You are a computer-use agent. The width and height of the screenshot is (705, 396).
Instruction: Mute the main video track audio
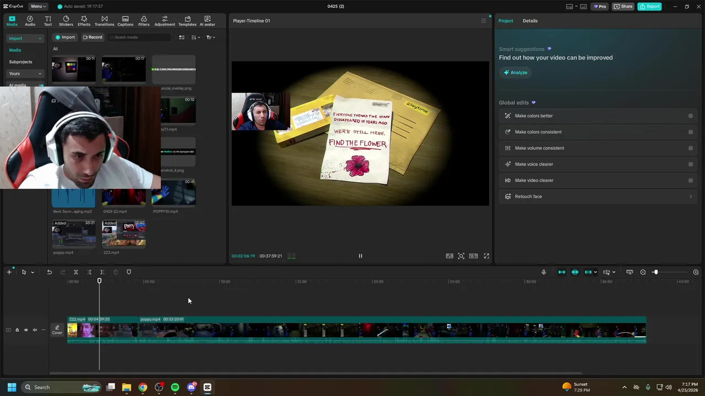[x=35, y=330]
